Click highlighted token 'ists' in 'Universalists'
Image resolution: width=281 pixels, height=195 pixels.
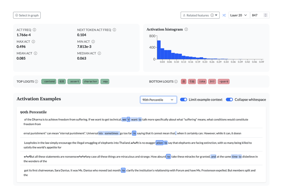(101, 133)
